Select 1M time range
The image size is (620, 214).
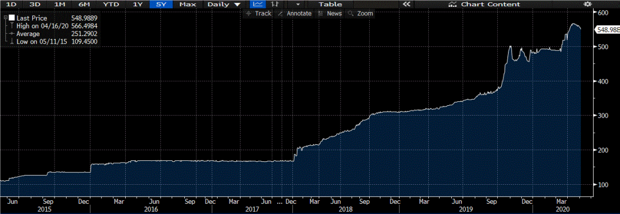point(60,5)
